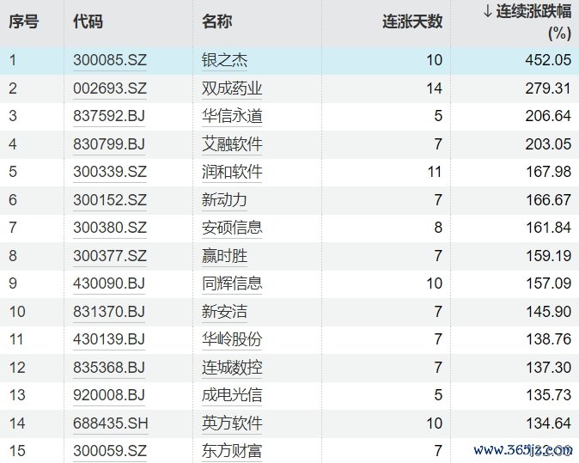The height and width of the screenshot is (463, 579).
Task: Select 连涨天数 value 11 for 润和软件
Action: pos(435,172)
